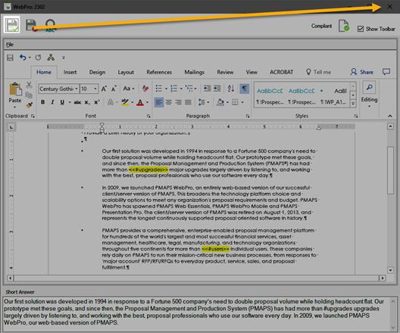Open the Comments speech bubble icon
The image size is (400, 333).
pos(386,72)
